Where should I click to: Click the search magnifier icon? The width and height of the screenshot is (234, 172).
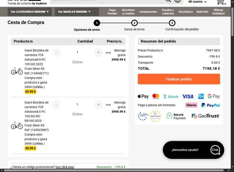tap(168, 1)
